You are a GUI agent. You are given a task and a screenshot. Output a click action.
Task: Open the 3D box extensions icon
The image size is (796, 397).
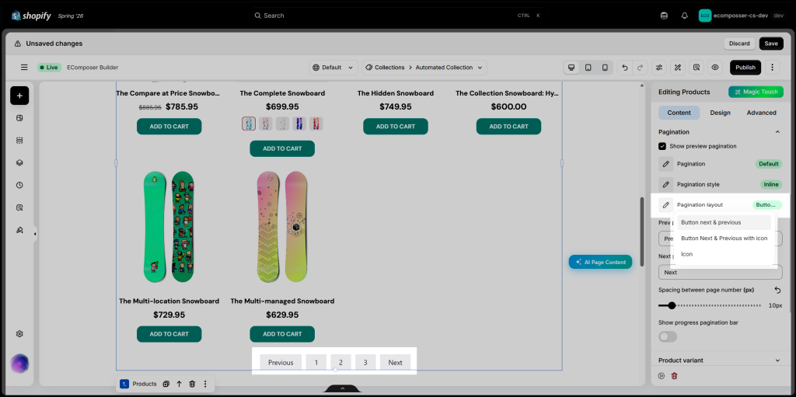click(x=19, y=163)
